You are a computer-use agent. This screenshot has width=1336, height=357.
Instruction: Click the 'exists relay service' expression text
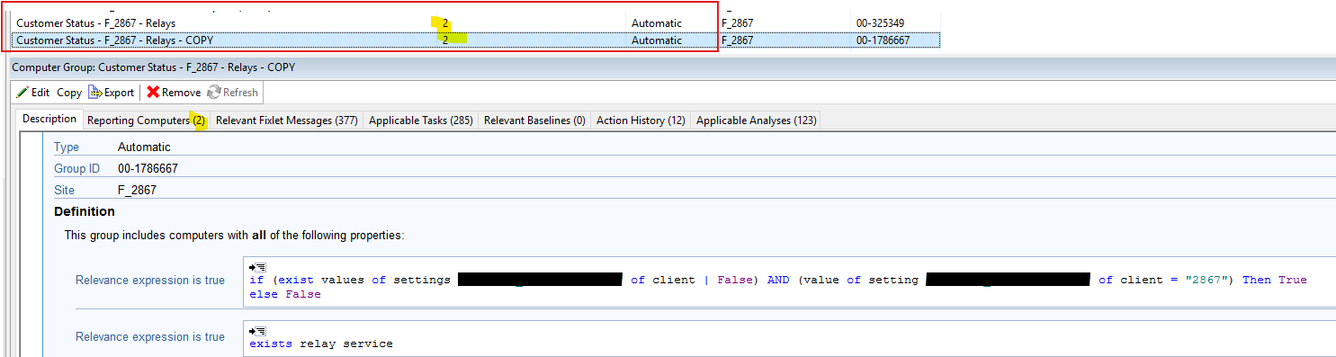click(x=321, y=344)
